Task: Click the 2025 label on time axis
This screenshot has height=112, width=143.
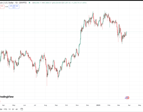Action: coord(98,105)
